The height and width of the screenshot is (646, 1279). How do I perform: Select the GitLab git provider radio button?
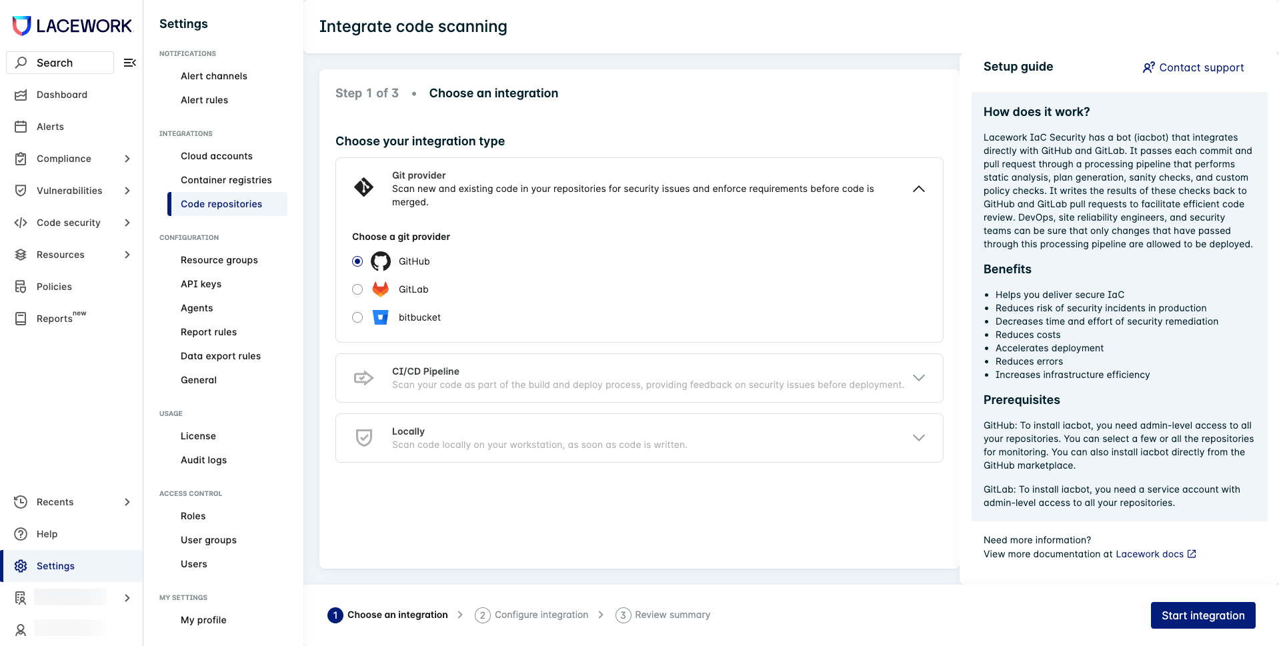(x=357, y=289)
